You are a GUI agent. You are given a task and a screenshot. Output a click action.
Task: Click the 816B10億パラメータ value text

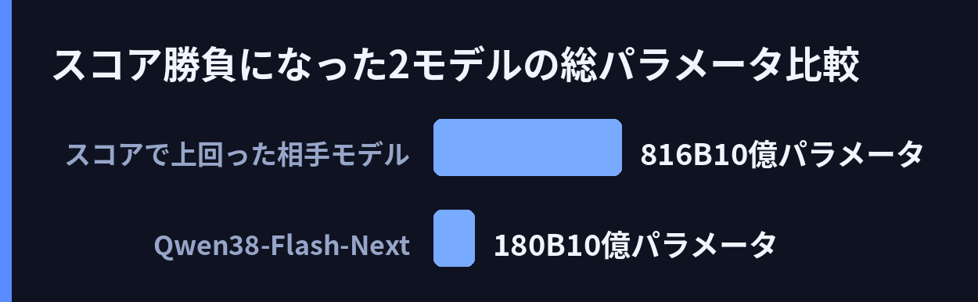tap(782, 155)
